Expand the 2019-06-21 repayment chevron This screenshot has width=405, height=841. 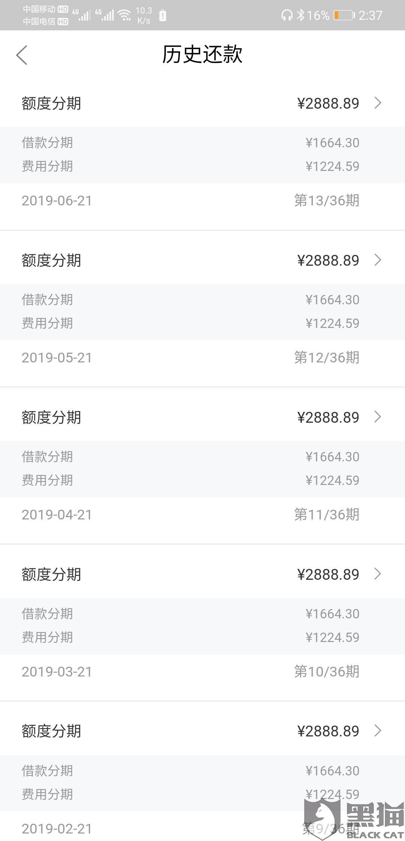pyautogui.click(x=378, y=103)
